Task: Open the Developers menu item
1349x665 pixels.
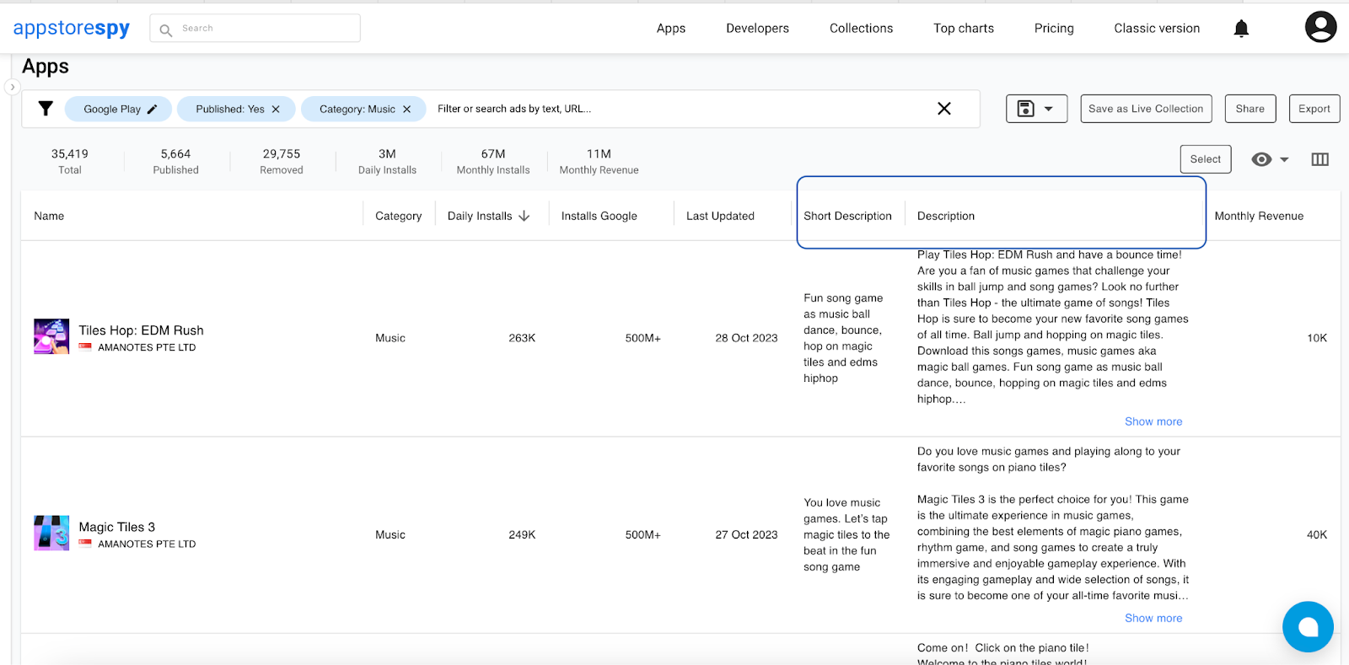Action: pos(757,28)
